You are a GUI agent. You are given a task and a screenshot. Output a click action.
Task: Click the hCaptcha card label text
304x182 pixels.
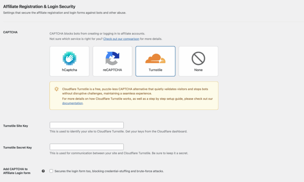point(69,70)
